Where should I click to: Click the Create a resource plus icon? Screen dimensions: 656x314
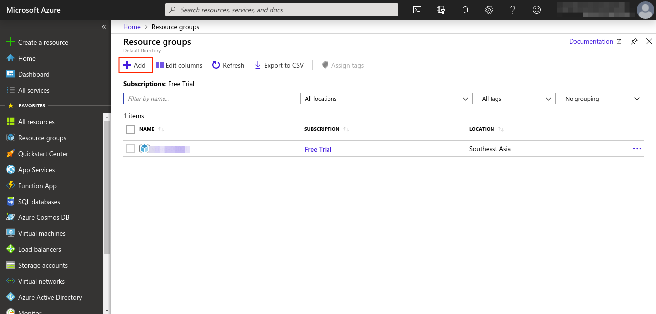tap(10, 42)
